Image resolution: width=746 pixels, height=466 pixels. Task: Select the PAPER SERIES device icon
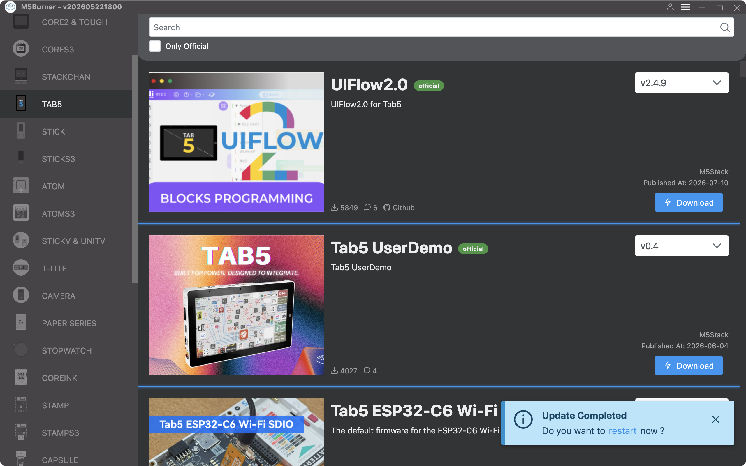pyautogui.click(x=21, y=323)
